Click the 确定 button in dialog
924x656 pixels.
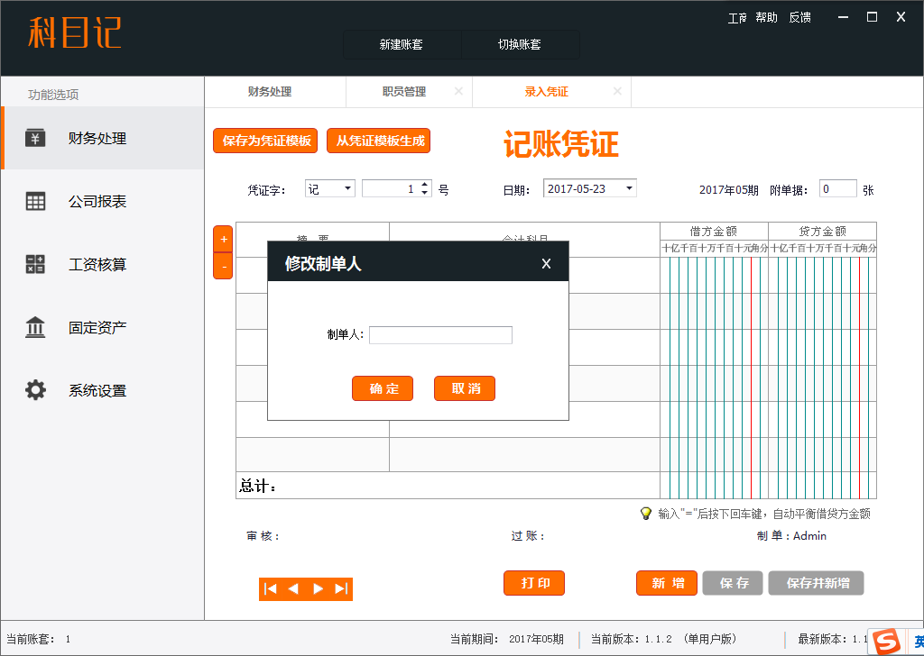coord(383,388)
